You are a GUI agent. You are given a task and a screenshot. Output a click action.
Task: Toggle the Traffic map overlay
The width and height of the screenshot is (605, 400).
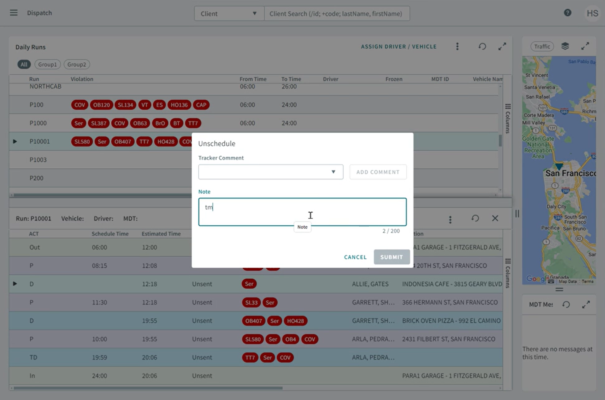pyautogui.click(x=542, y=47)
